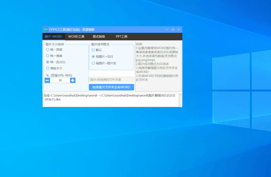This screenshot has width=271, height=177.
Task: Choose the 统一百分比 radio option
Action: point(56,62)
